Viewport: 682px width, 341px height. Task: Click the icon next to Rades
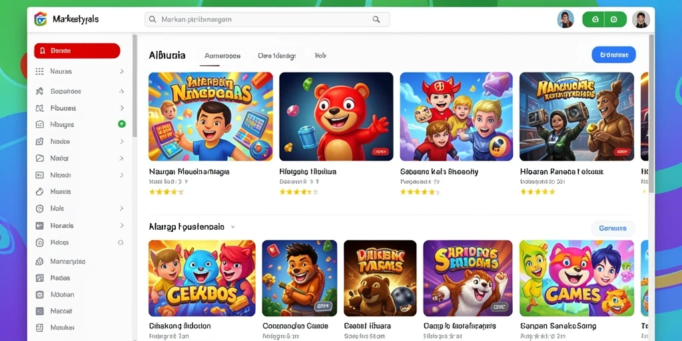pyautogui.click(x=39, y=278)
